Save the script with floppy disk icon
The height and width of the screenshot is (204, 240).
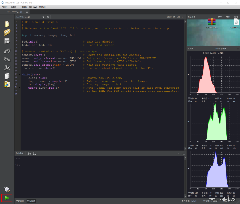pyautogui.click(x=7, y=41)
